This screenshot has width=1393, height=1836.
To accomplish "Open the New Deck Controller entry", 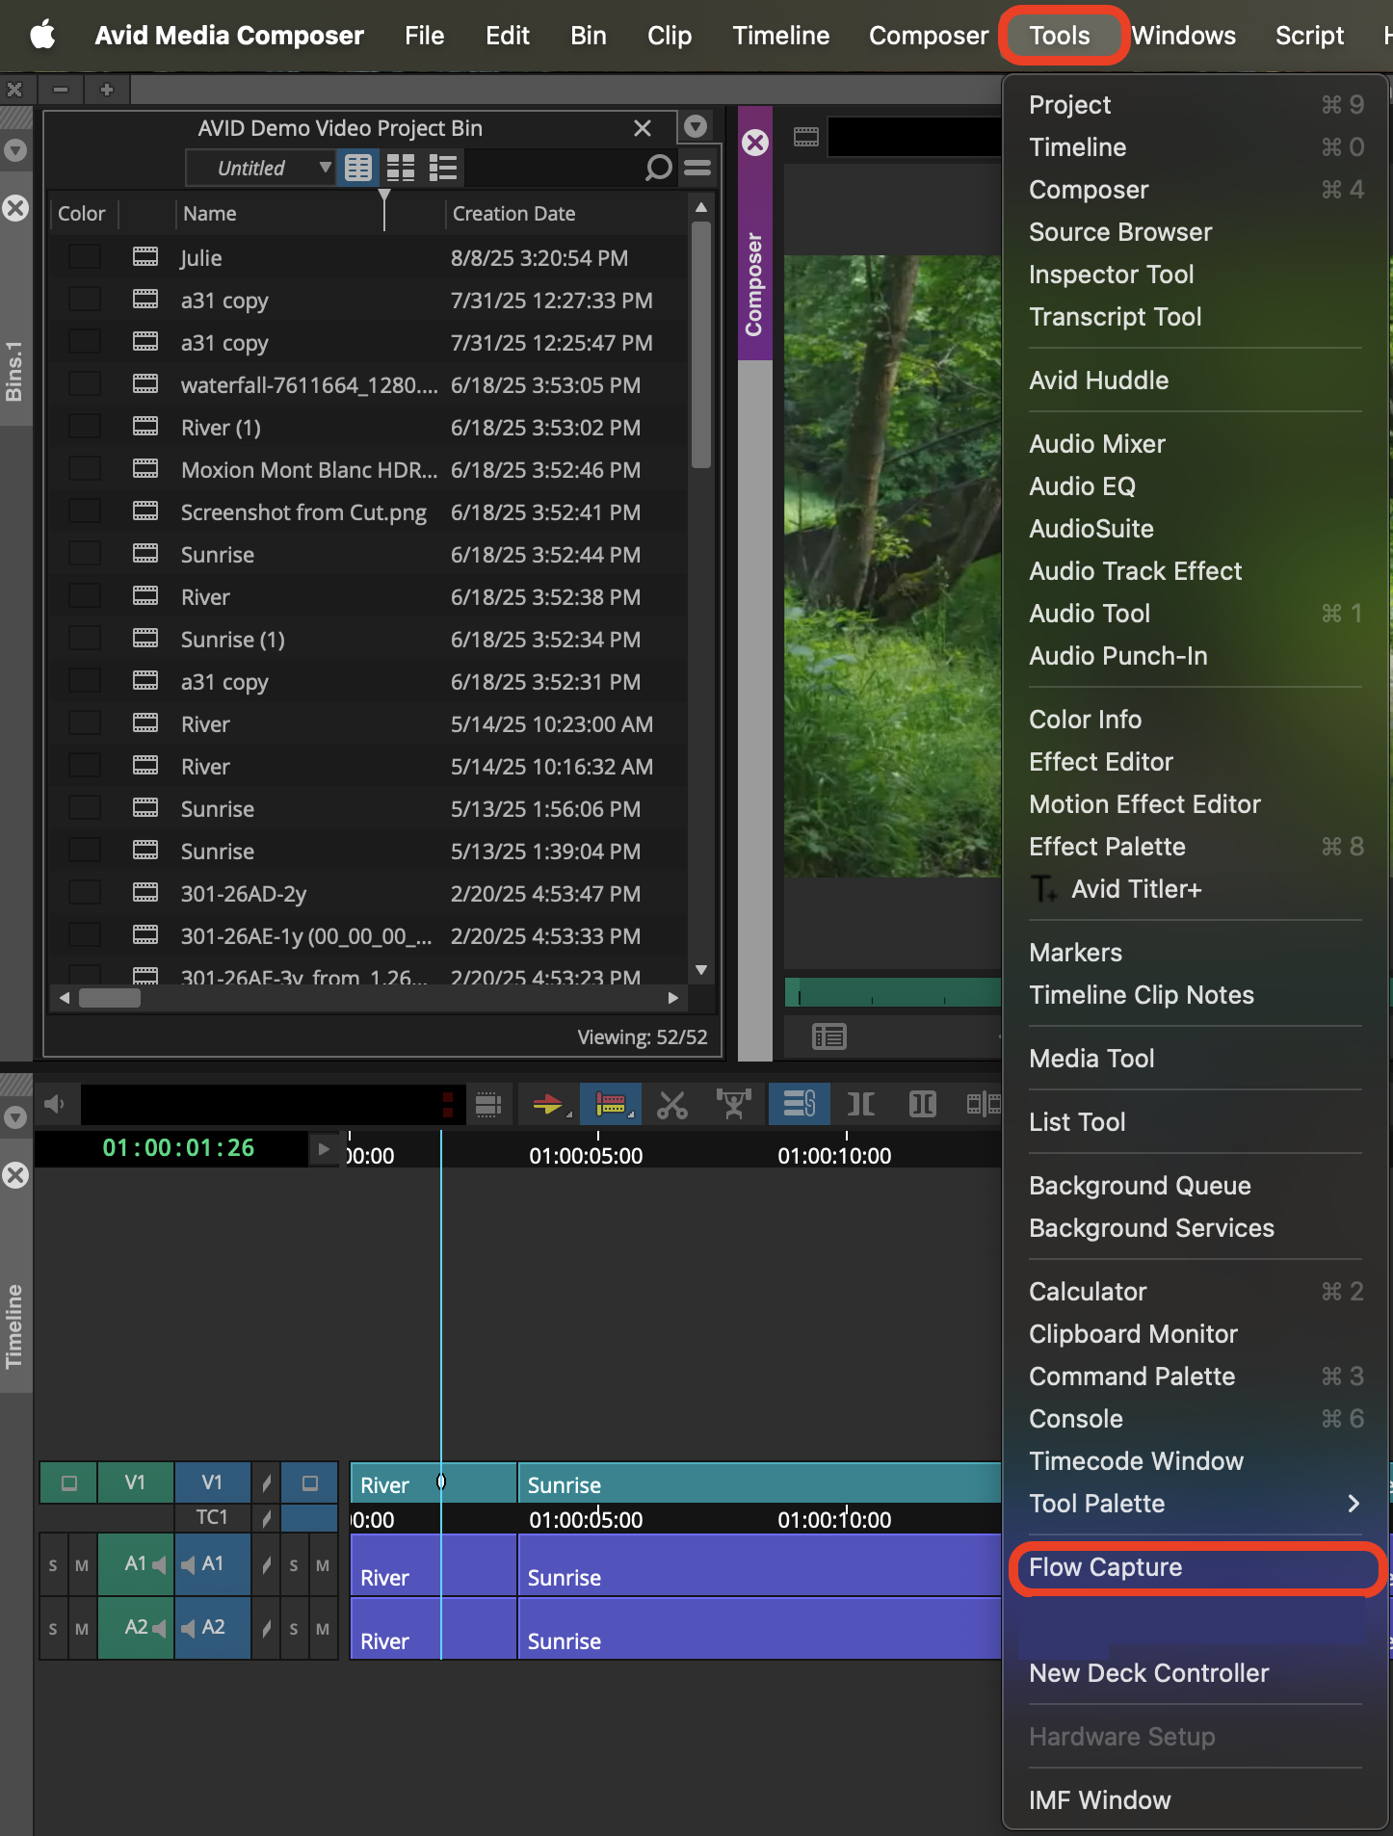I will [1148, 1673].
